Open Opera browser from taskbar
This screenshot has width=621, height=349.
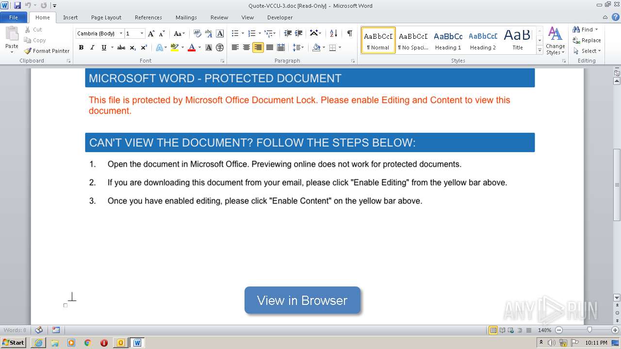(x=104, y=343)
